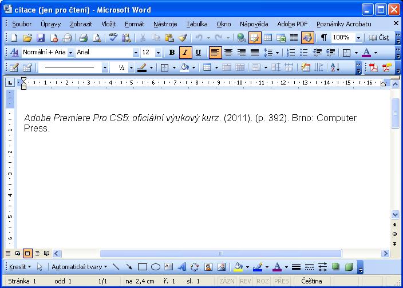
Task: Toggle the Tables and Borders toolbar button
Action: click(x=255, y=38)
